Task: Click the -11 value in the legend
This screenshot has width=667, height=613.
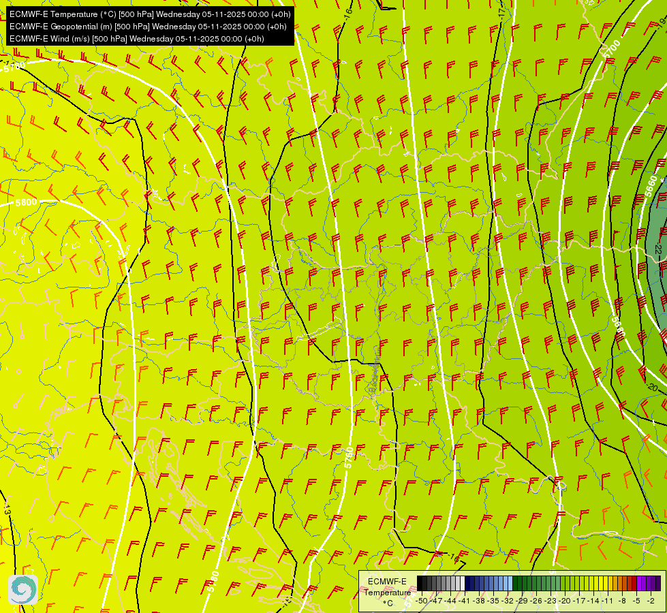Action: [x=608, y=601]
